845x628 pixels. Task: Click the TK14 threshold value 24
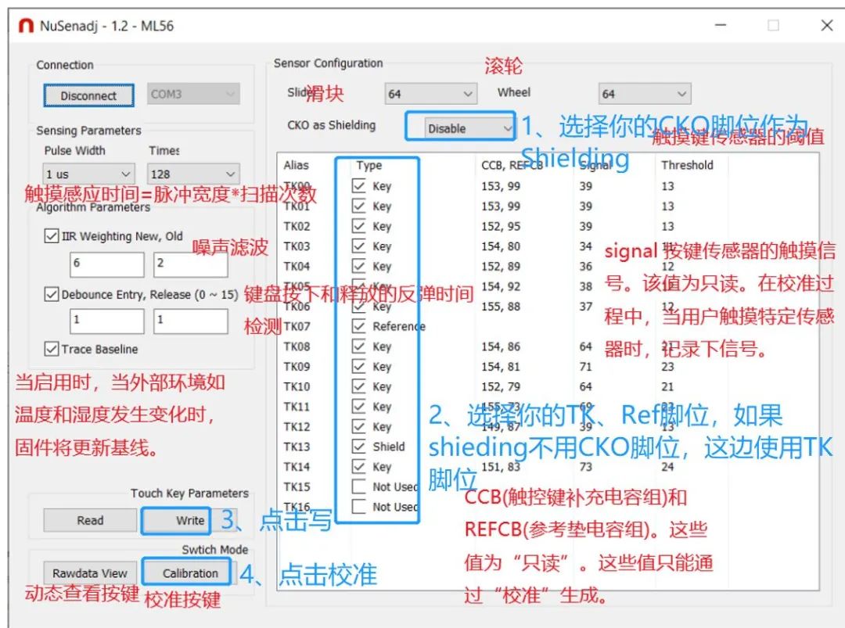tap(667, 466)
